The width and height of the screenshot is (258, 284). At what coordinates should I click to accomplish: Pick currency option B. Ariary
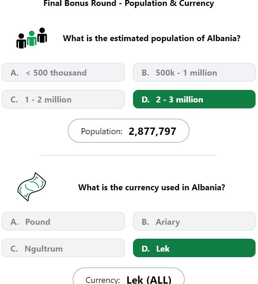[x=194, y=221]
